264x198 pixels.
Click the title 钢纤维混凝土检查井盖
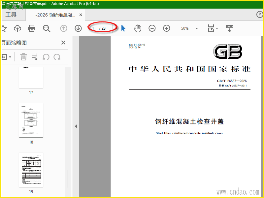point(189,121)
